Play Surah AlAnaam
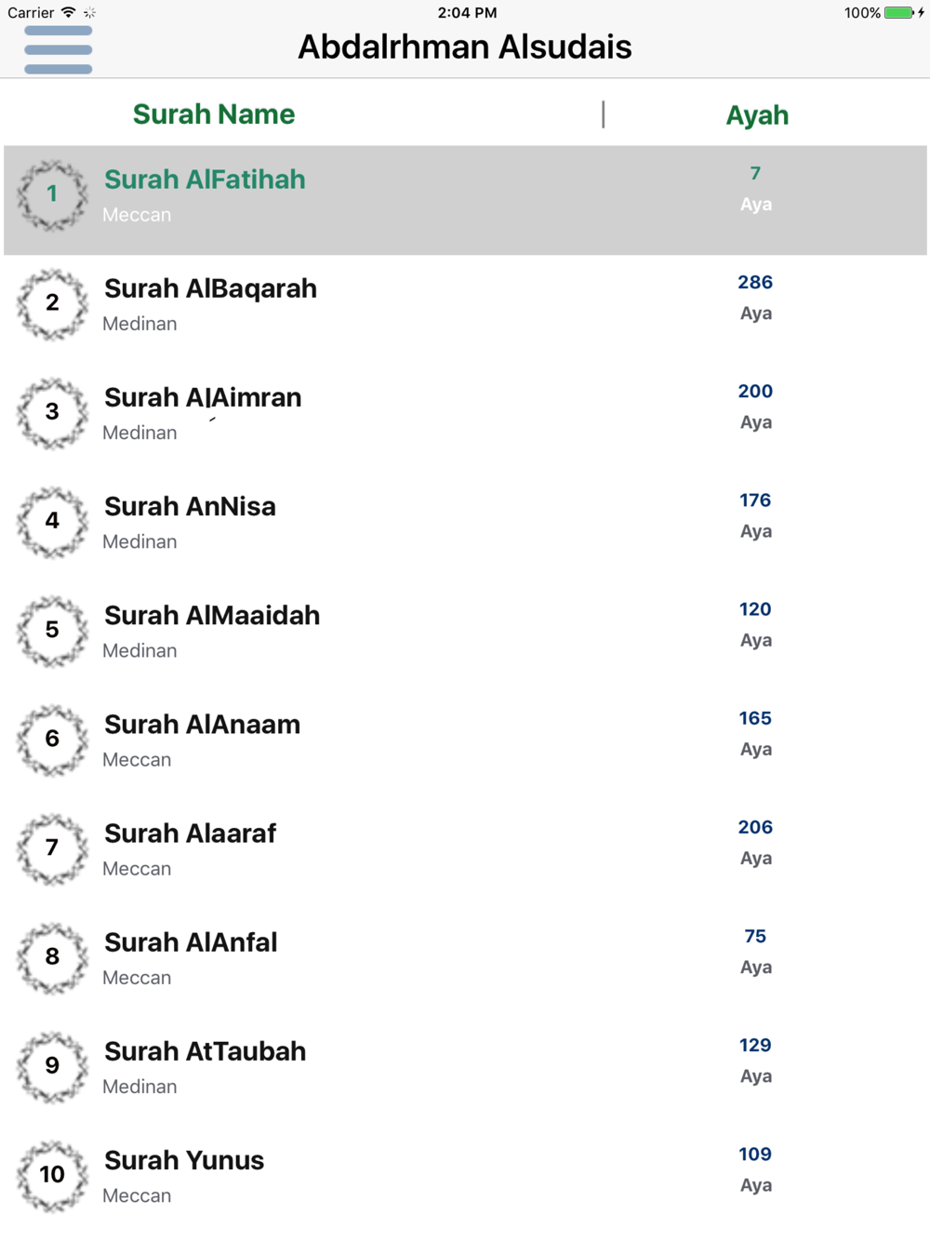 point(465,744)
